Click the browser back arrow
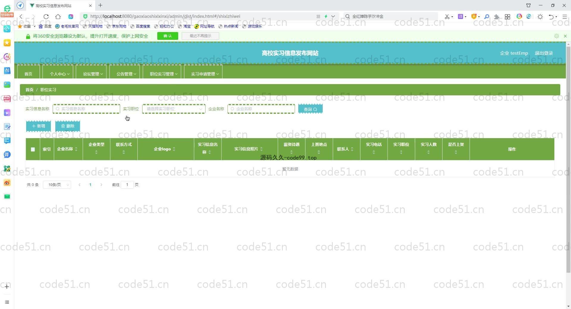This screenshot has height=309, width=571. (x=21, y=17)
